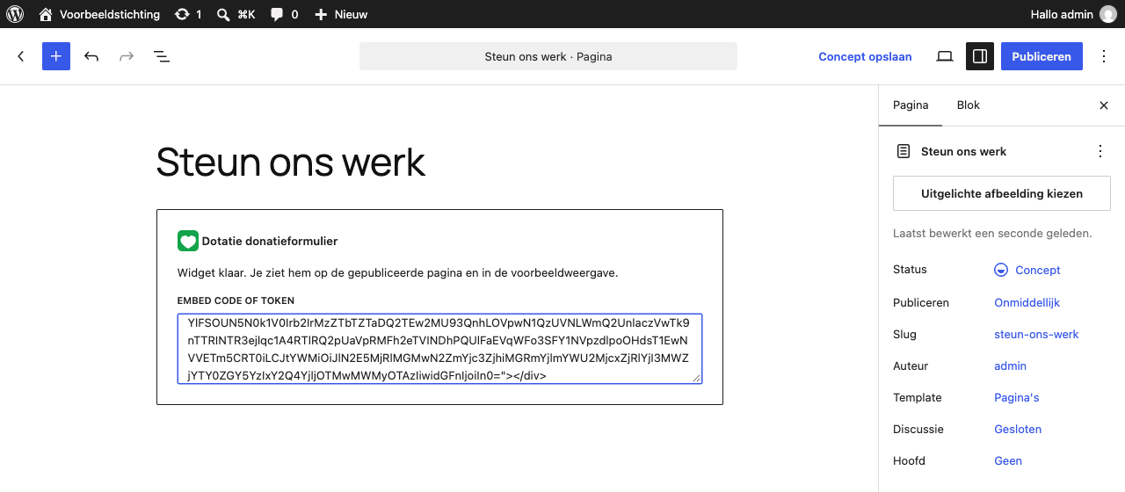Edit the slug steun-ons-werk
The width and height of the screenshot is (1125, 492).
(1036, 334)
